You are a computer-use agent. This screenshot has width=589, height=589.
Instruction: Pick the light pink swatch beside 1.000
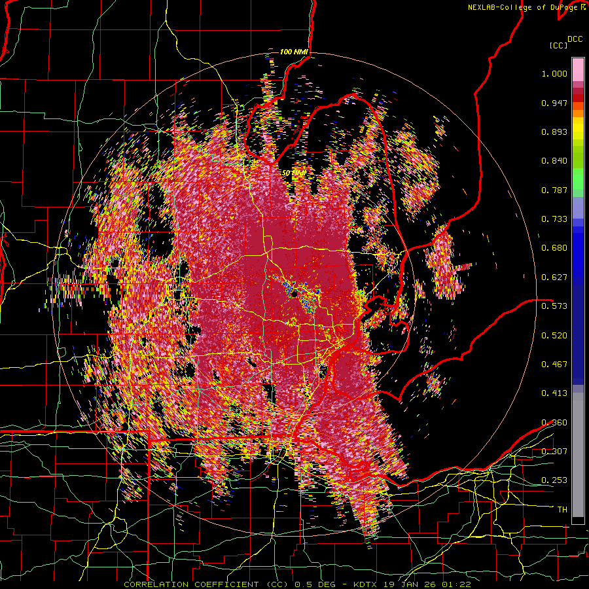578,70
